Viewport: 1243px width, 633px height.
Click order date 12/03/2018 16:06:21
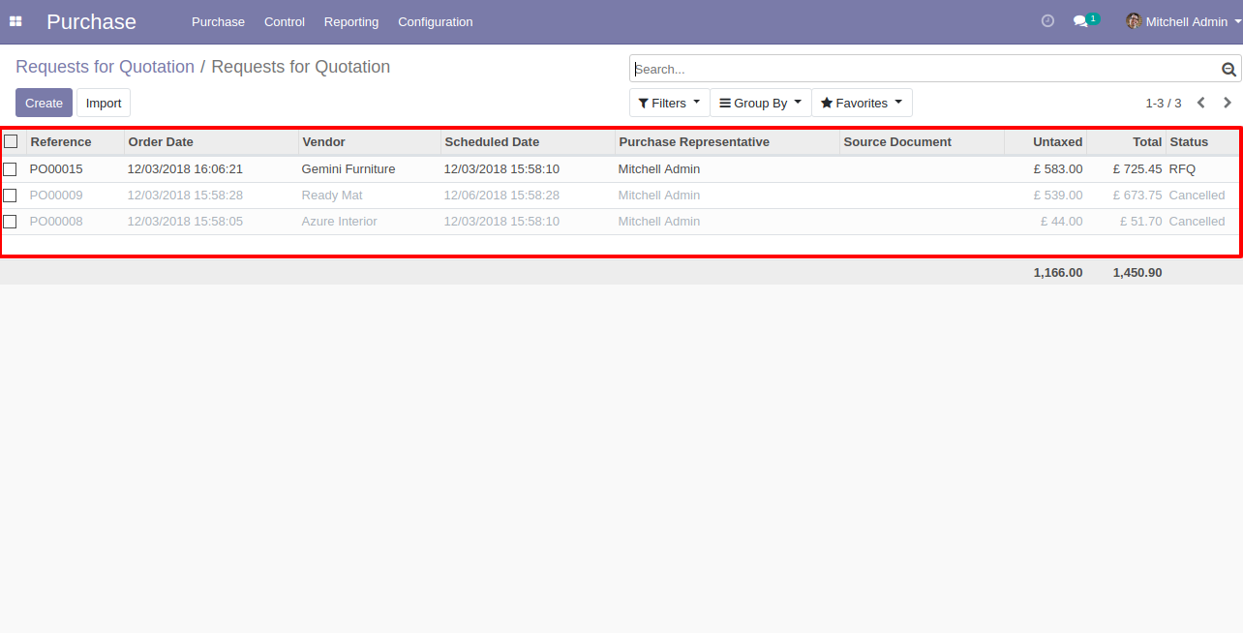[185, 169]
